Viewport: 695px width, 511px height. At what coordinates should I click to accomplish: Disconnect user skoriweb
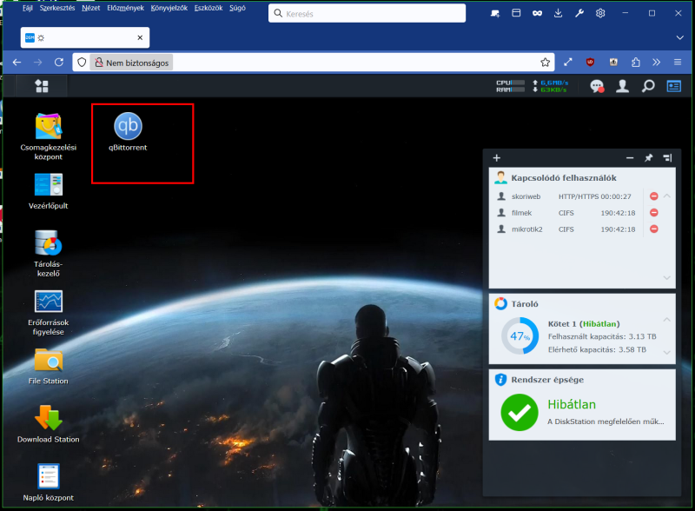(x=654, y=196)
